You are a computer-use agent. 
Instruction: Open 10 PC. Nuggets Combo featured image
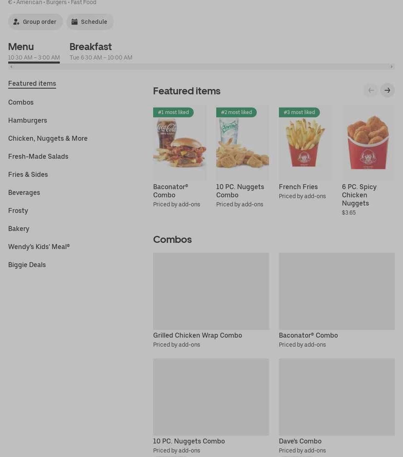click(x=242, y=143)
